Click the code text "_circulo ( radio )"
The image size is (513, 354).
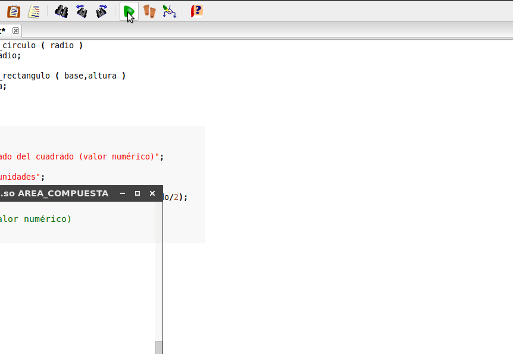point(41,45)
